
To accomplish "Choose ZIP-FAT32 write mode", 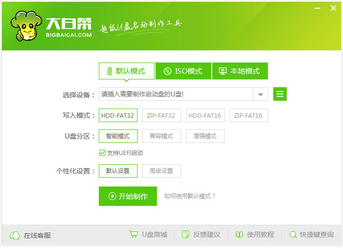I will [x=161, y=115].
